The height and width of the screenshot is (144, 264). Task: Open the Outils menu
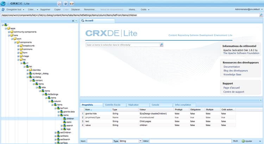[x=145, y=9]
